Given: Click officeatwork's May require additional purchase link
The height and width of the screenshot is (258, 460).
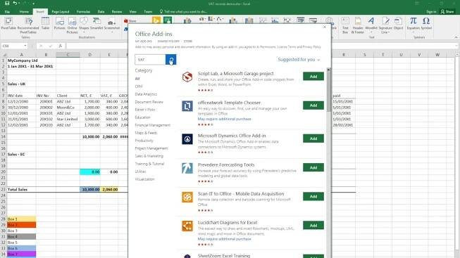Looking at the screenshot, I should pos(225,119).
